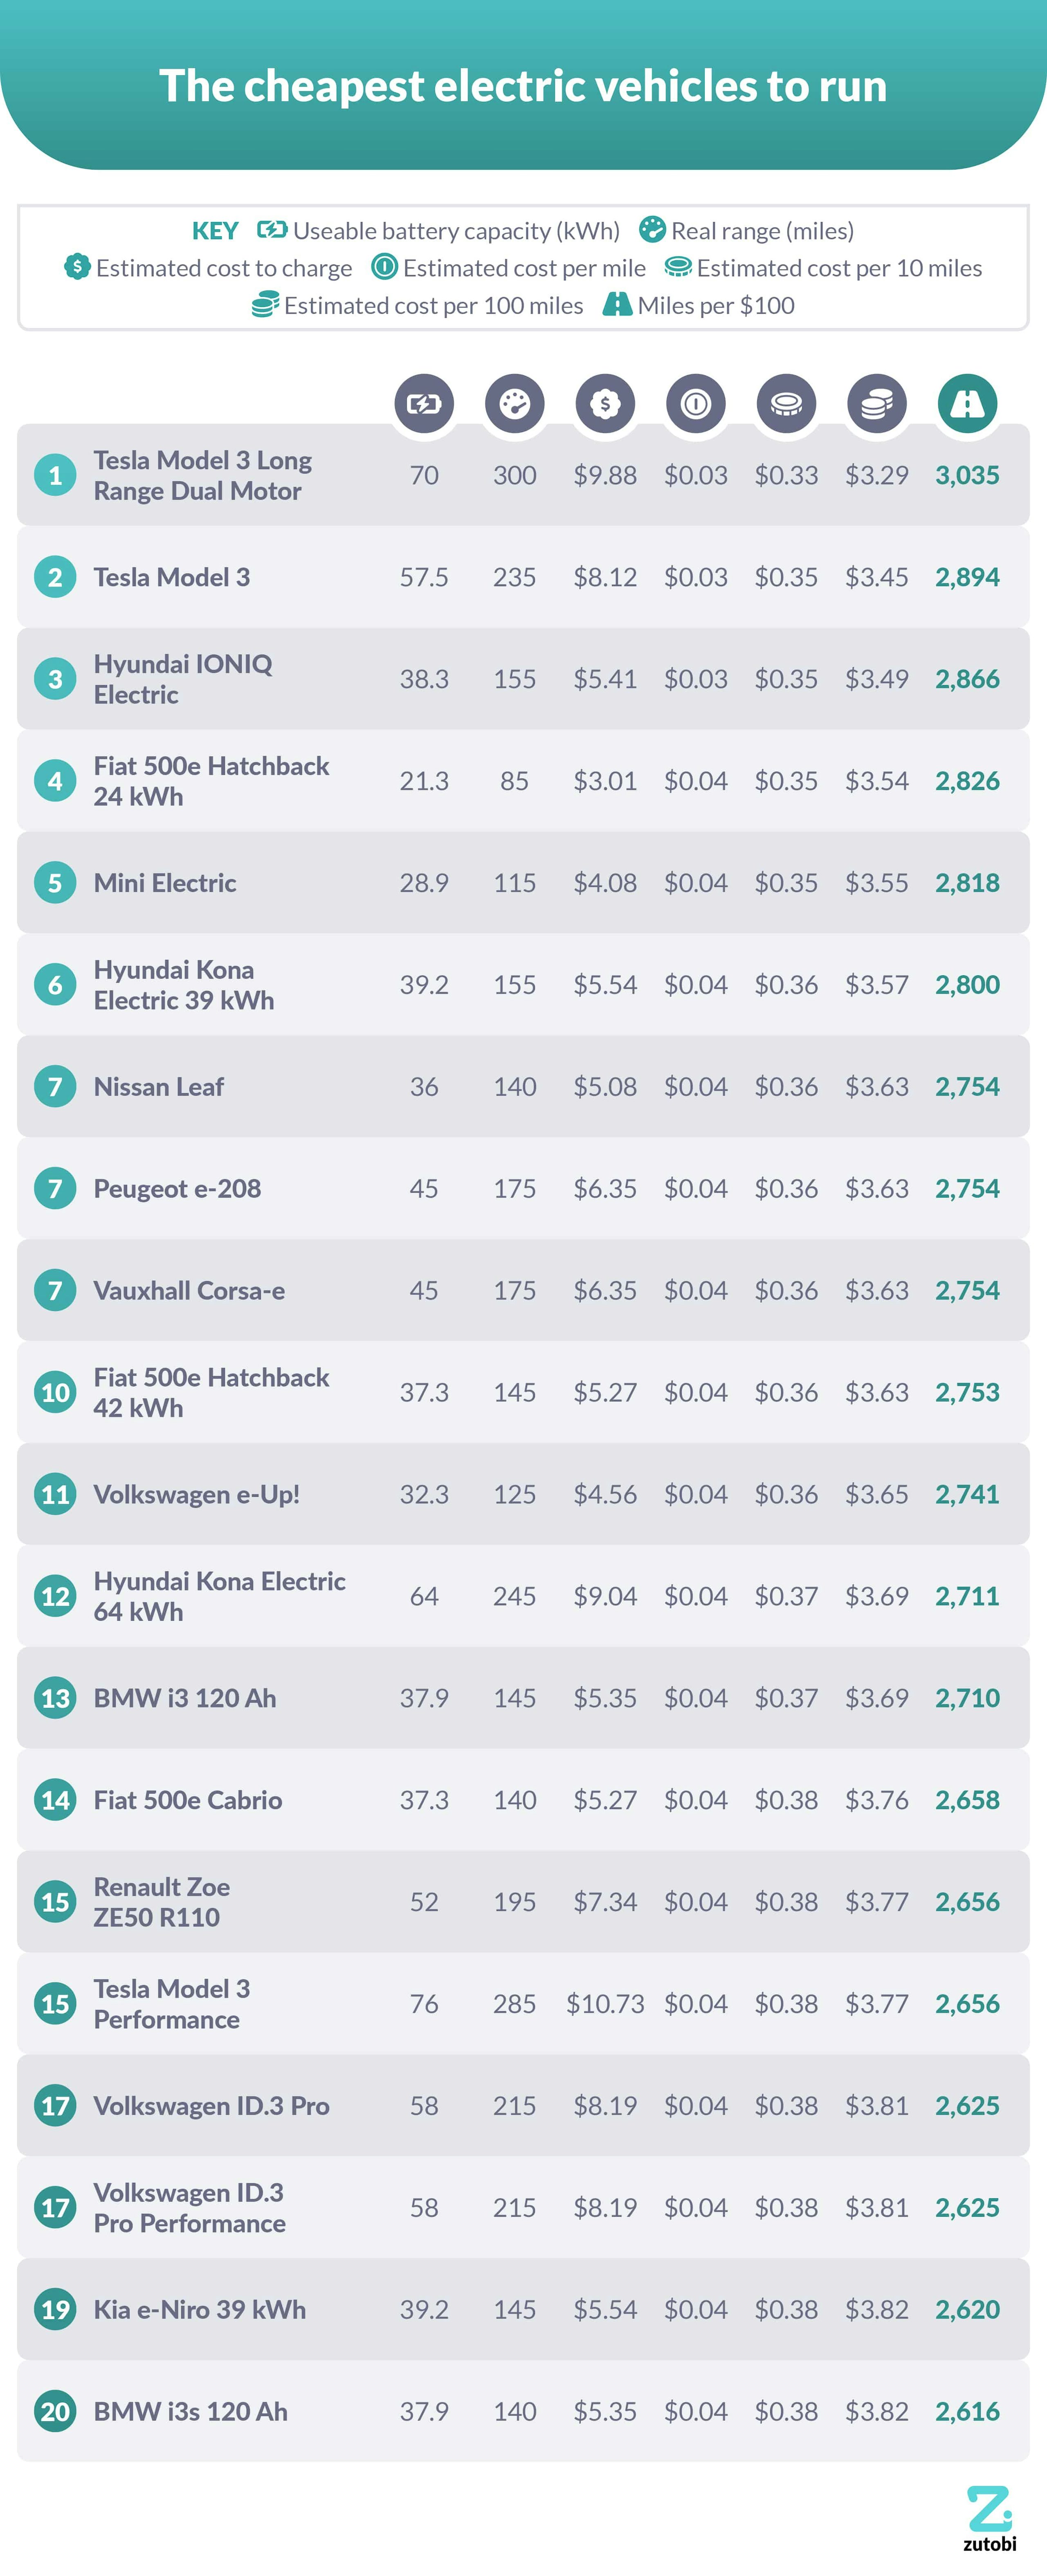Viewport: 1047px width, 2576px height.
Task: Click the cost per 100 miles stacked coins icon
Action: (877, 404)
